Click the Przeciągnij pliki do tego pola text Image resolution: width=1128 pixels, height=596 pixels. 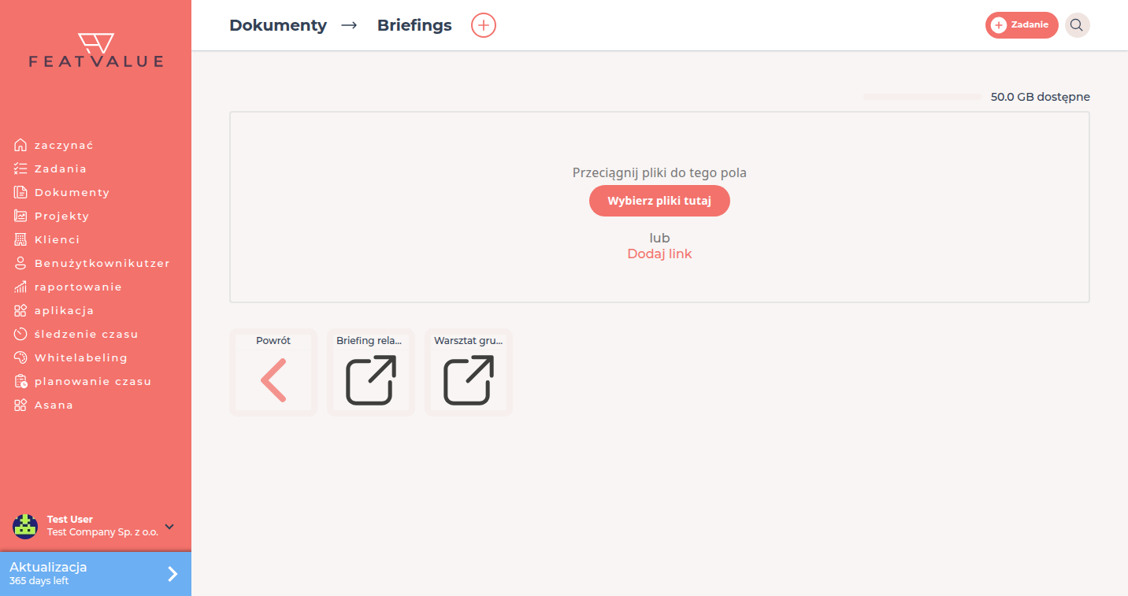click(x=659, y=172)
